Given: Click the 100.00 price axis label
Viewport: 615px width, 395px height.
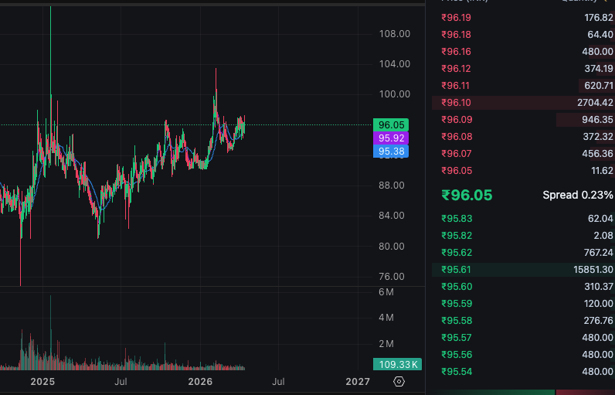Looking at the screenshot, I should pyautogui.click(x=395, y=94).
